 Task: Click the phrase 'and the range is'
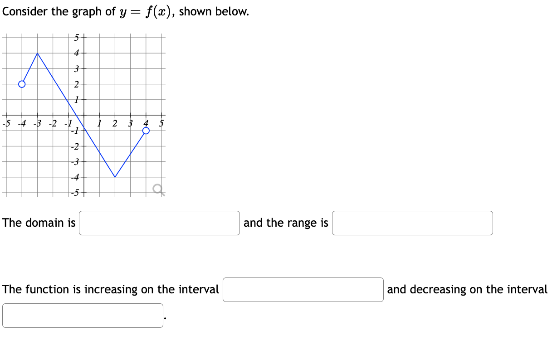tap(286, 223)
